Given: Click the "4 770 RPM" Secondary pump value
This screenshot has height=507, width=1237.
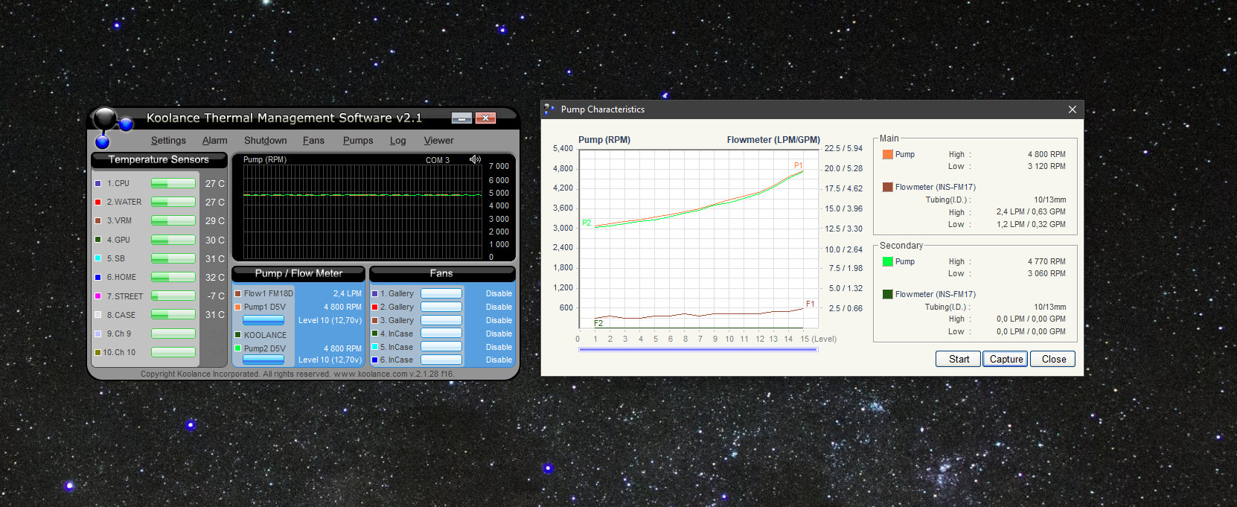Looking at the screenshot, I should 1046,262.
